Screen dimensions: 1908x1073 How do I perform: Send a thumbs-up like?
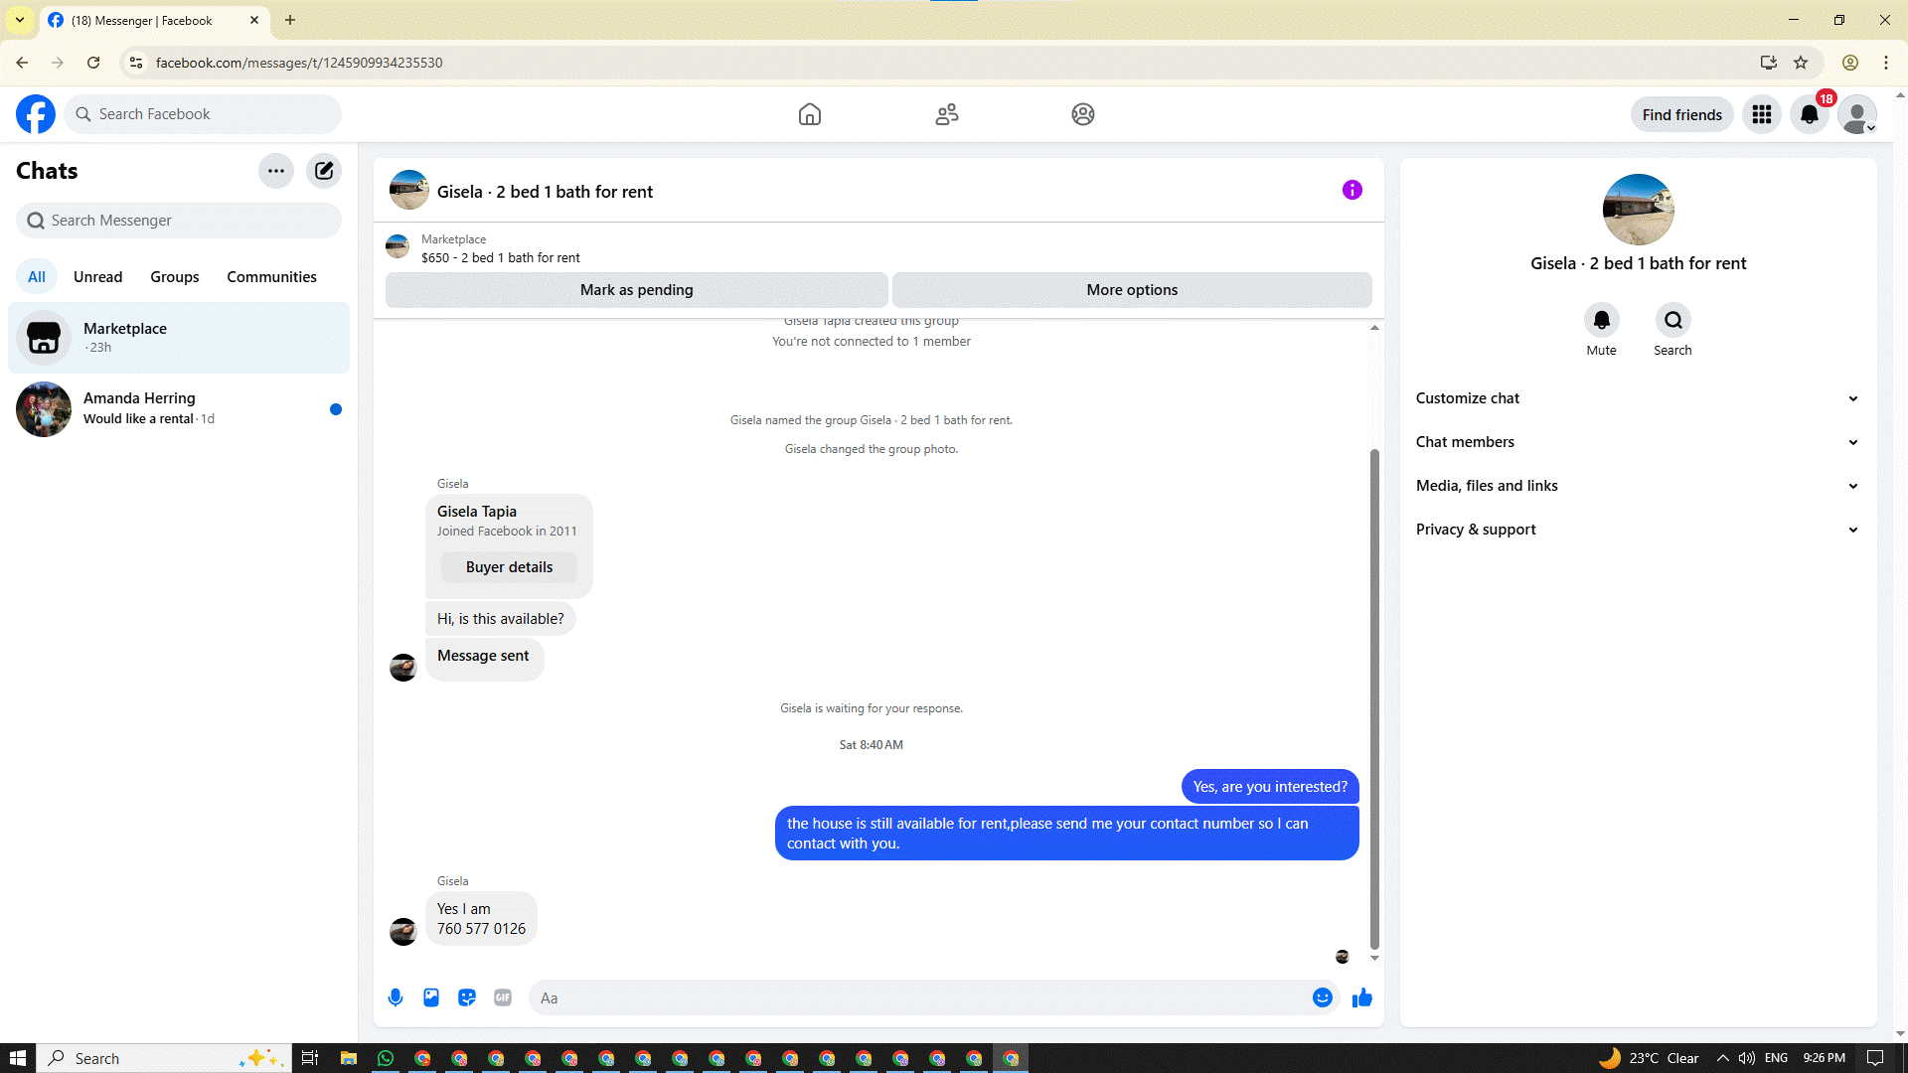(1362, 997)
